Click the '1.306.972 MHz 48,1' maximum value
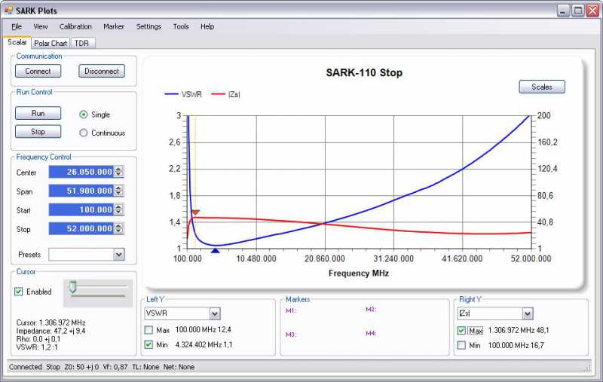603x382 pixels. pos(519,331)
